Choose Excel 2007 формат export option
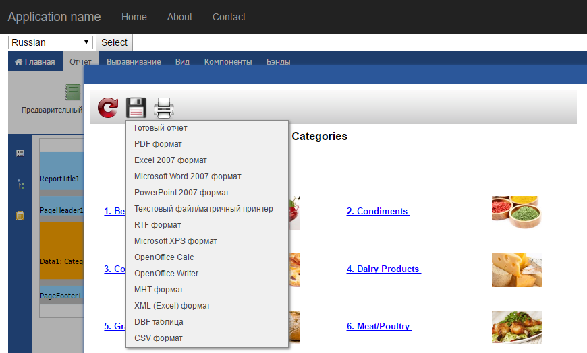The height and width of the screenshot is (353, 587). (x=207, y=160)
